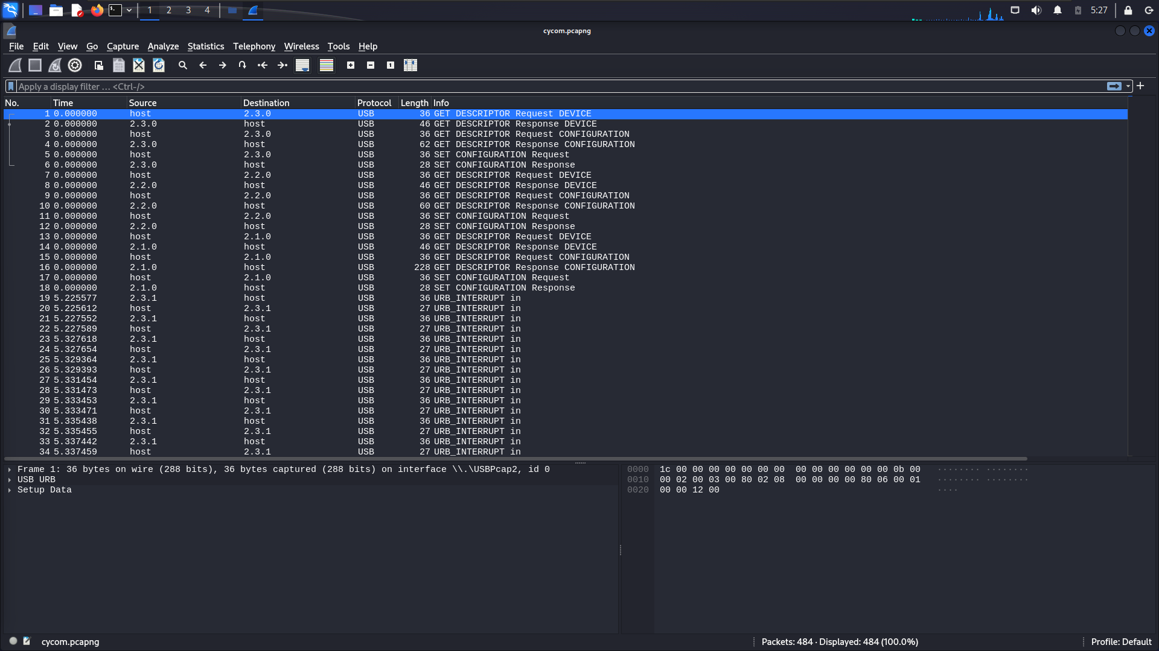This screenshot has height=651, width=1159.
Task: Expand the Frame 1 details tree
Action: [10, 470]
